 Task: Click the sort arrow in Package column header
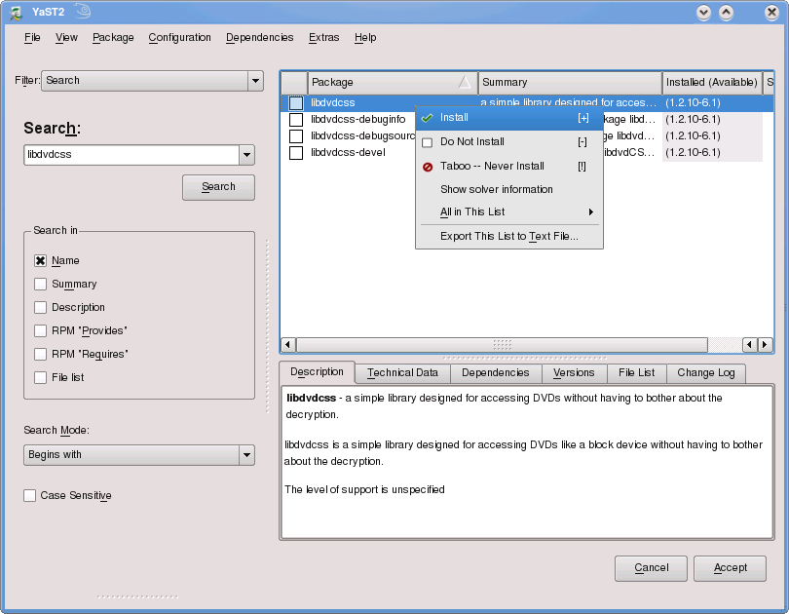tap(465, 82)
